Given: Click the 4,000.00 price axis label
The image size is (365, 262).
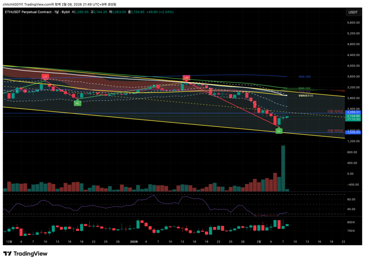Looking at the screenshot, I should pos(353,66).
